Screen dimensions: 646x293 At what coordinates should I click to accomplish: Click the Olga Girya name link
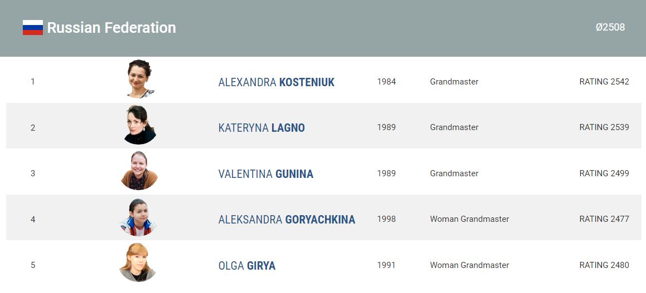pyautogui.click(x=247, y=266)
